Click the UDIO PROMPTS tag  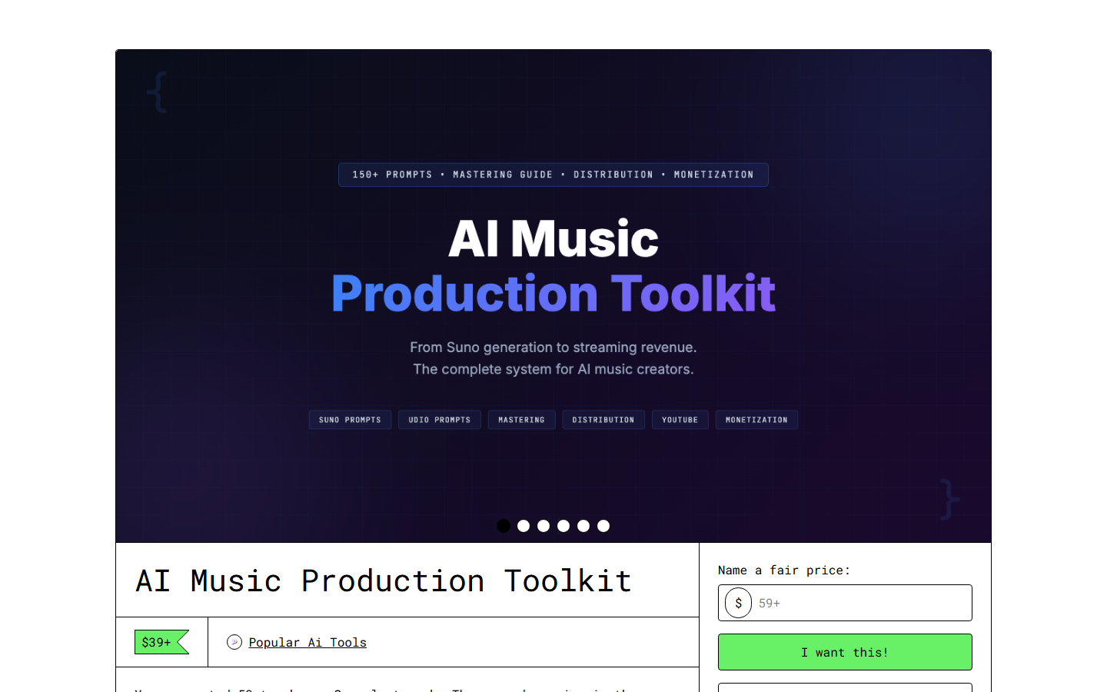(x=439, y=420)
